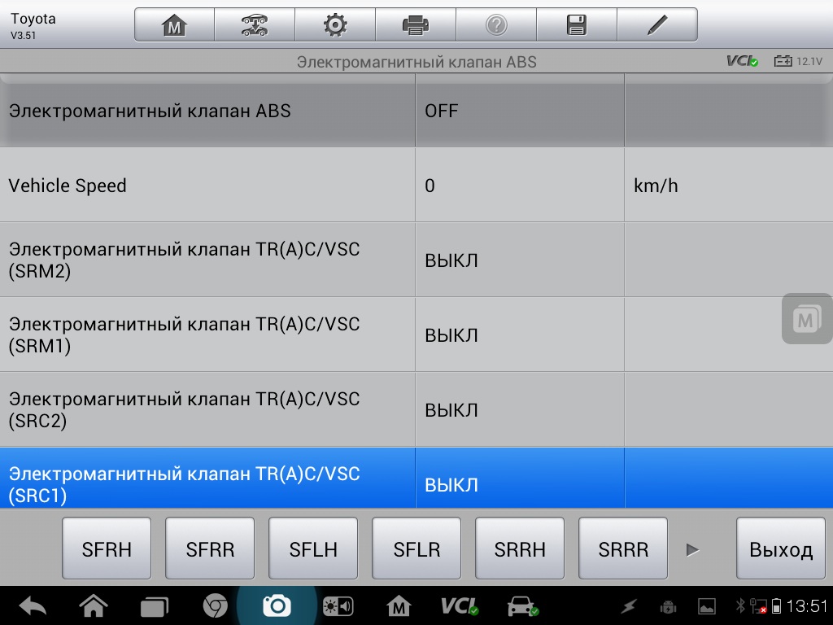Tap the pencil edit icon

(656, 25)
